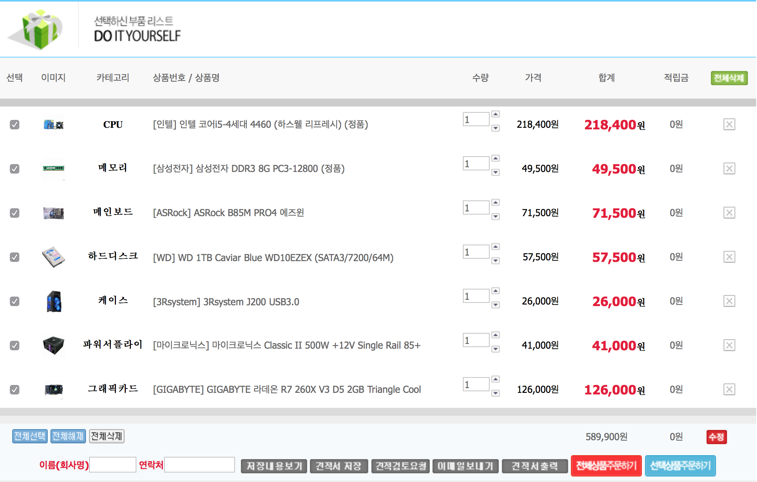This screenshot has width=757, height=482.
Task: Open 견적서 저장 to save quote
Action: click(x=339, y=466)
